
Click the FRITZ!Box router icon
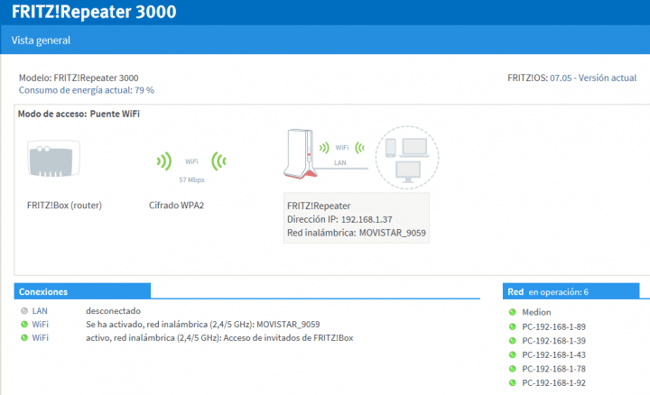[53, 159]
